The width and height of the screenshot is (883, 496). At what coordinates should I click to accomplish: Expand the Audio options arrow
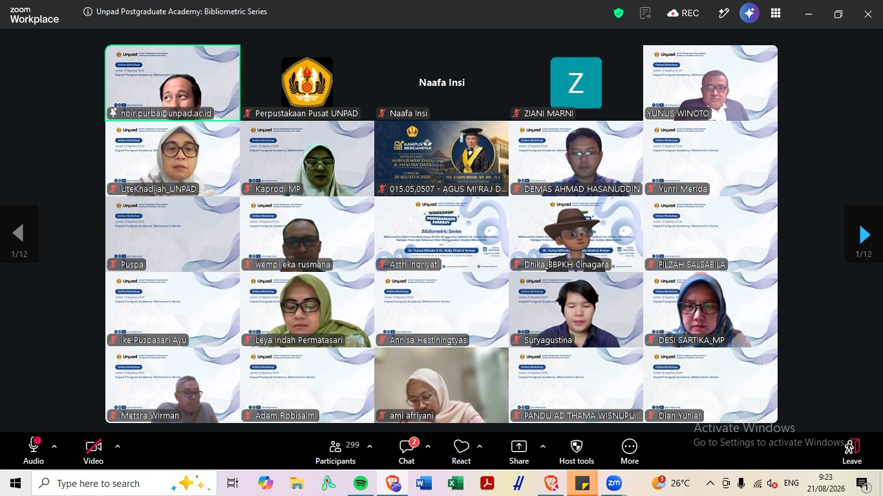coord(54,446)
